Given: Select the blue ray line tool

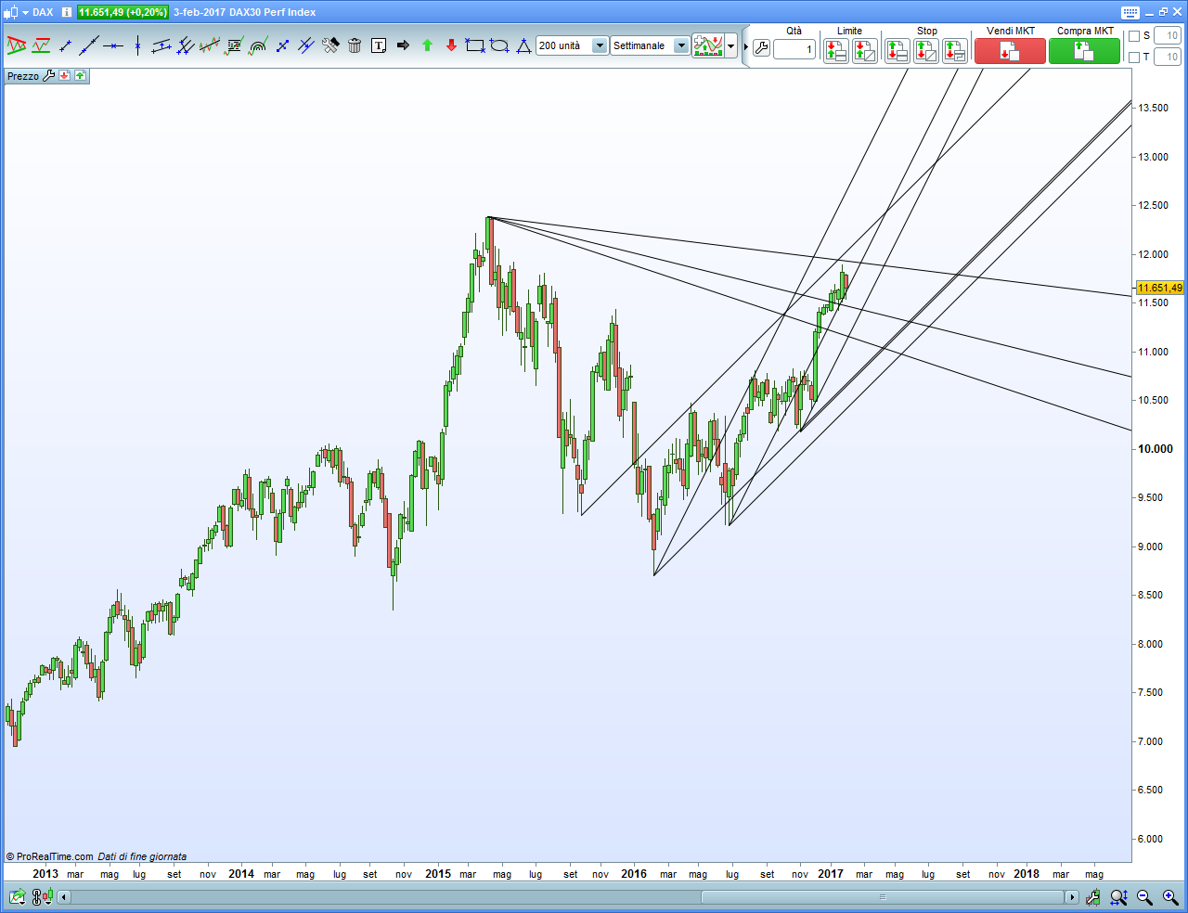Looking at the screenshot, I should [282, 45].
